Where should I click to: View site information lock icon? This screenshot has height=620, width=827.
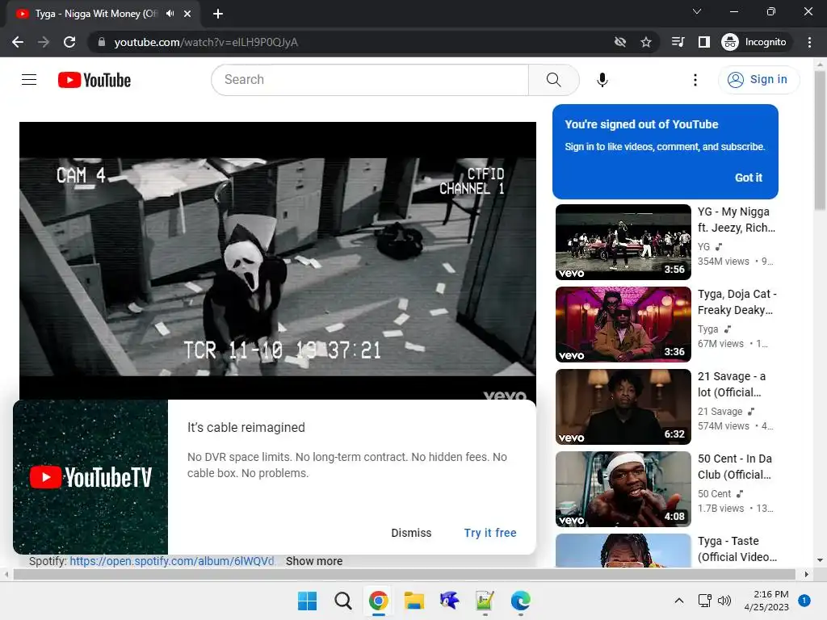102,42
